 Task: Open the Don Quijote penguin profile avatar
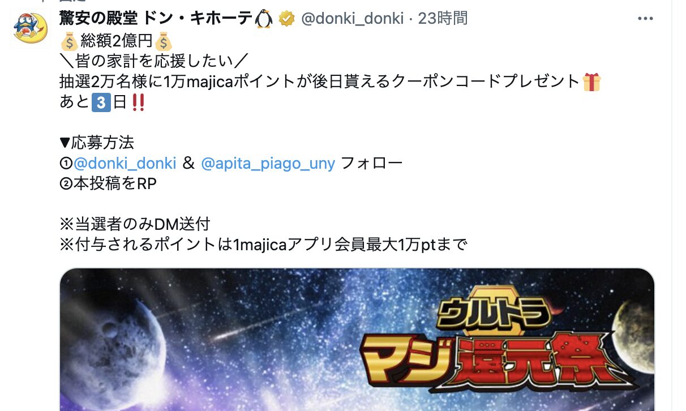(x=31, y=28)
